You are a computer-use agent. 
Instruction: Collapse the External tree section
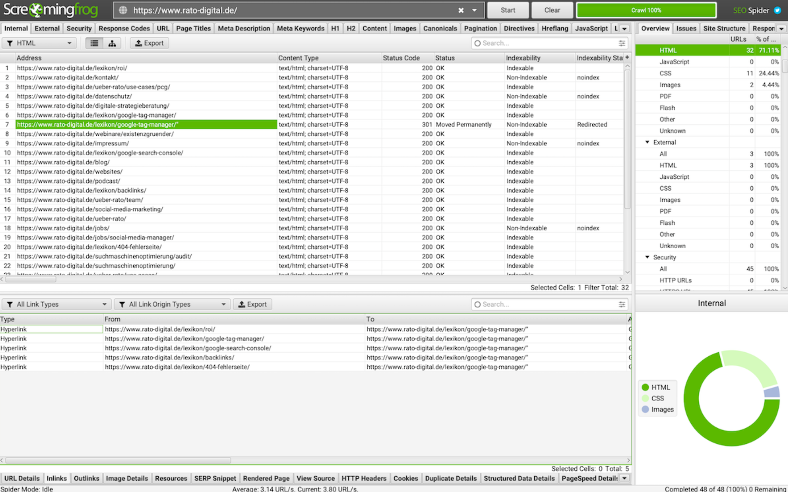tap(647, 142)
